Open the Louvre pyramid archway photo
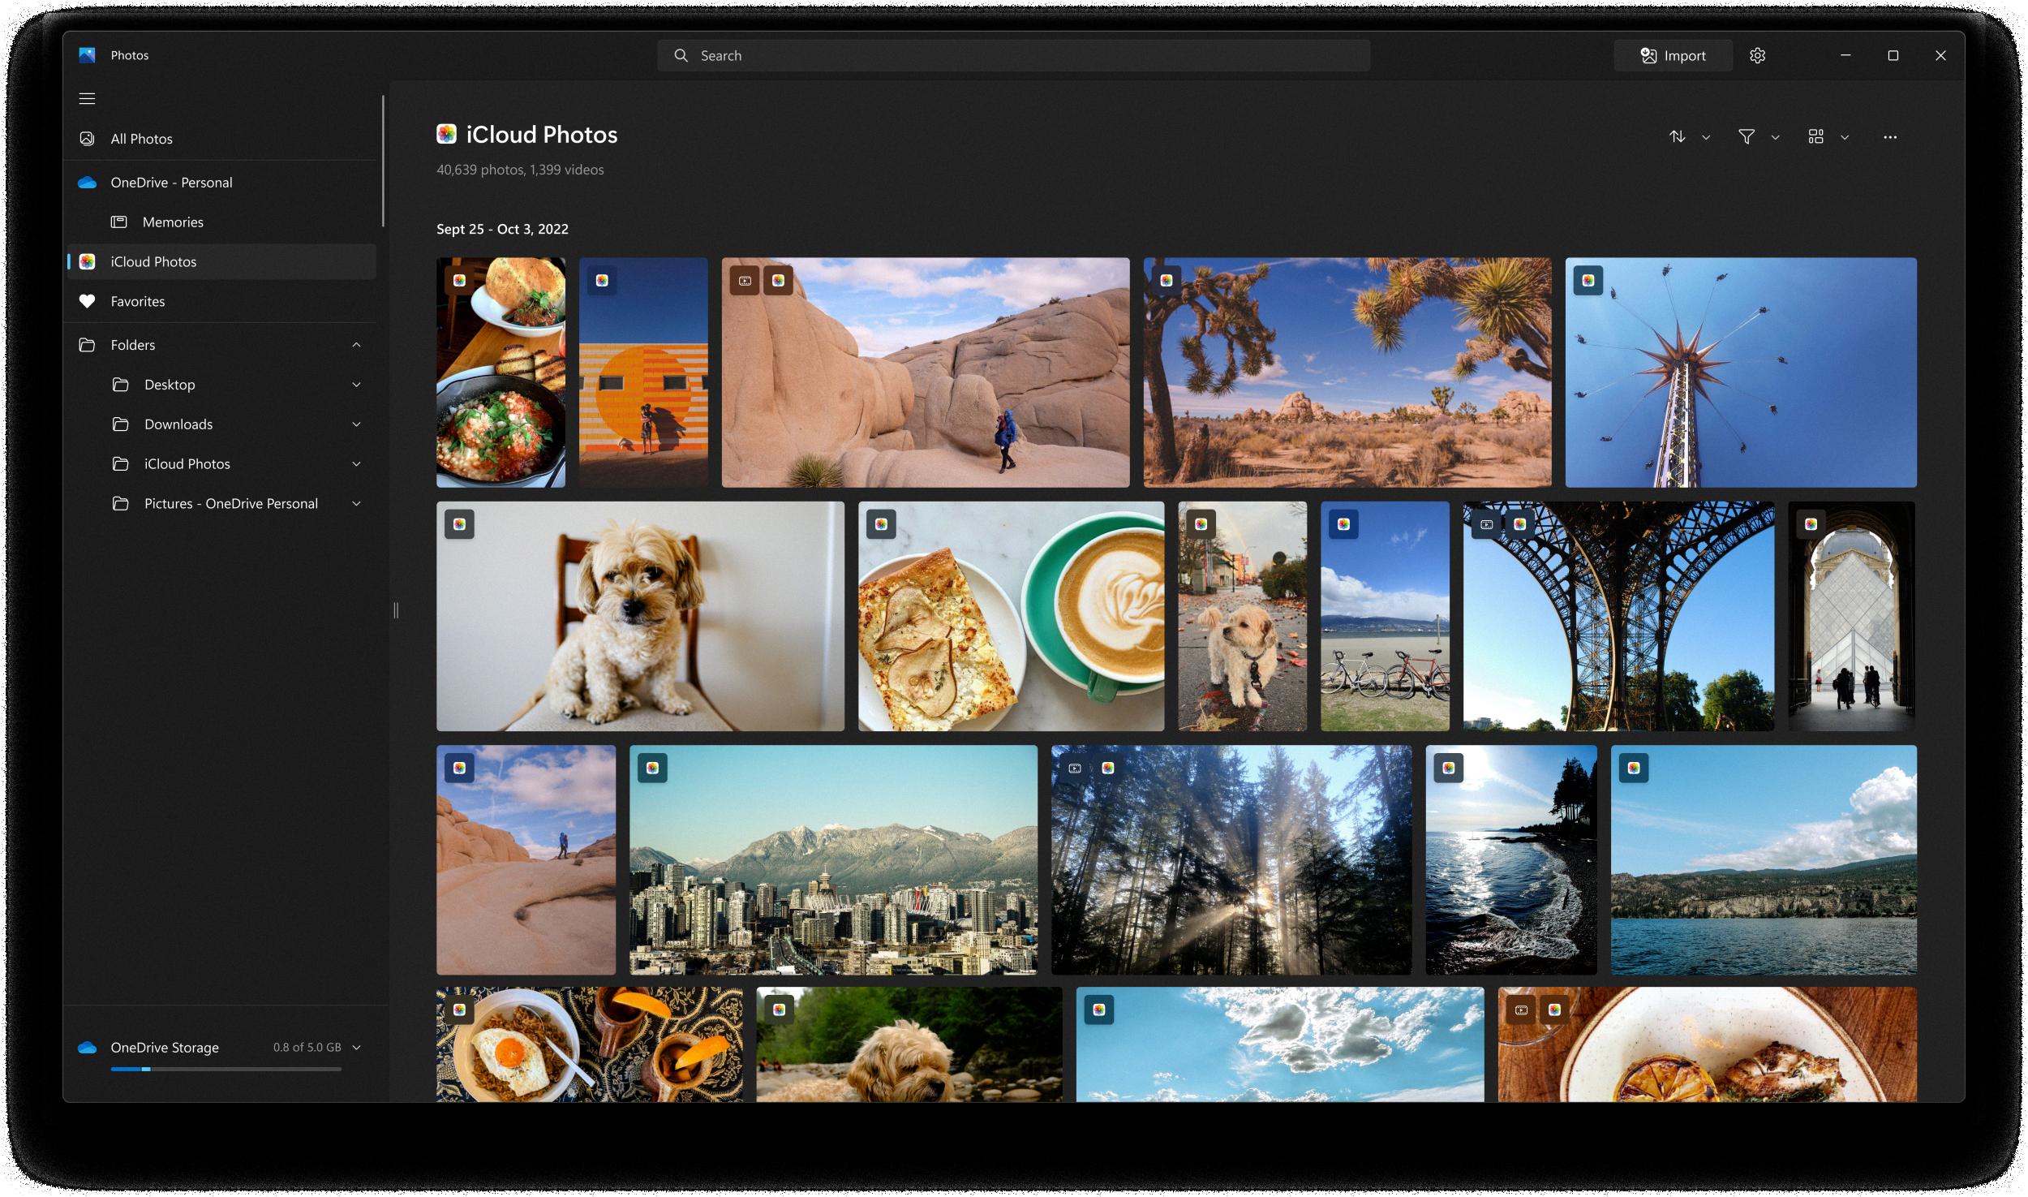The width and height of the screenshot is (2028, 1197). pyautogui.click(x=1851, y=616)
